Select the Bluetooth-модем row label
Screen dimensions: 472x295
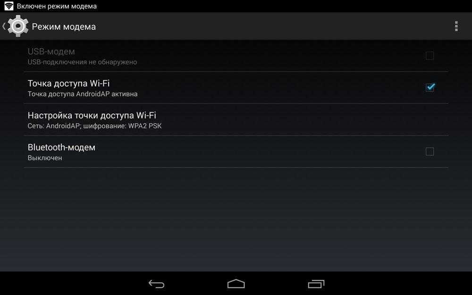click(x=61, y=147)
